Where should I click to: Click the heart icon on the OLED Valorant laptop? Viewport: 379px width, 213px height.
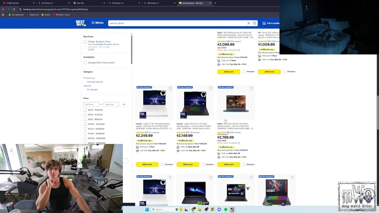tap(292, 177)
